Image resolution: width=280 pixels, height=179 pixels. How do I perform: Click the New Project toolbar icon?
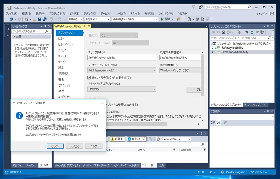click(x=27, y=19)
